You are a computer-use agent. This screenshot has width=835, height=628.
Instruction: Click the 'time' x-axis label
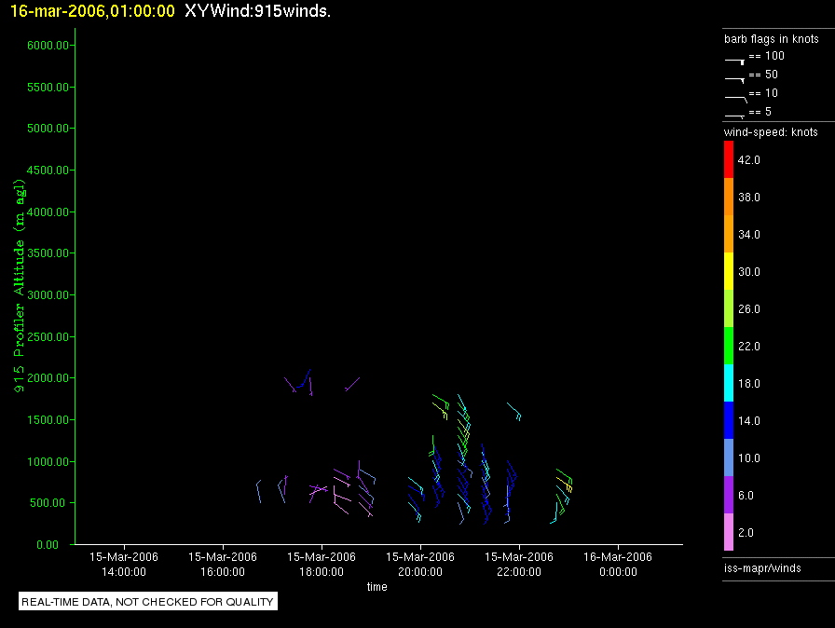[x=377, y=586]
